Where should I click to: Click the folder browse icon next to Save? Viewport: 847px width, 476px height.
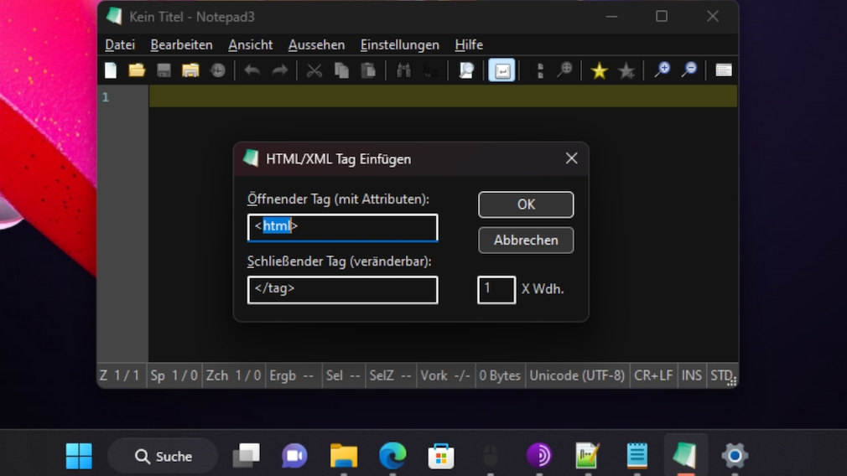click(190, 70)
